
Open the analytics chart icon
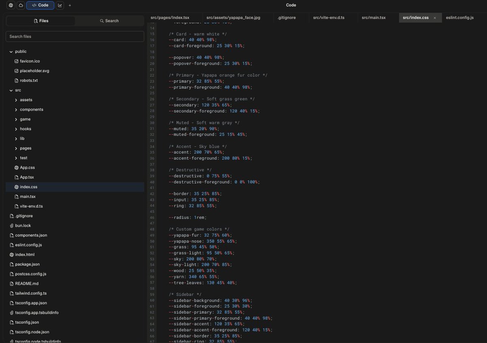pyautogui.click(x=59, y=5)
